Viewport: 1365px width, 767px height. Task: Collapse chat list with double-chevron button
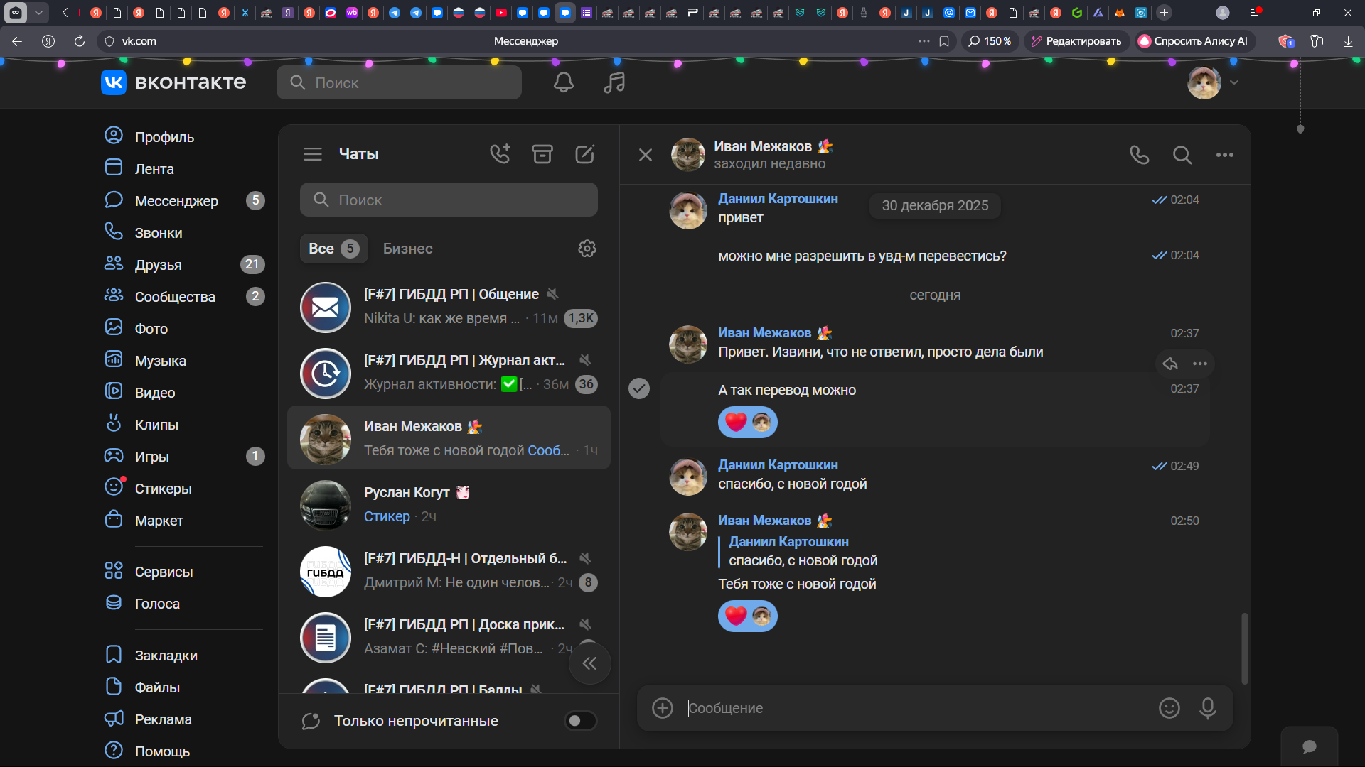click(x=589, y=663)
